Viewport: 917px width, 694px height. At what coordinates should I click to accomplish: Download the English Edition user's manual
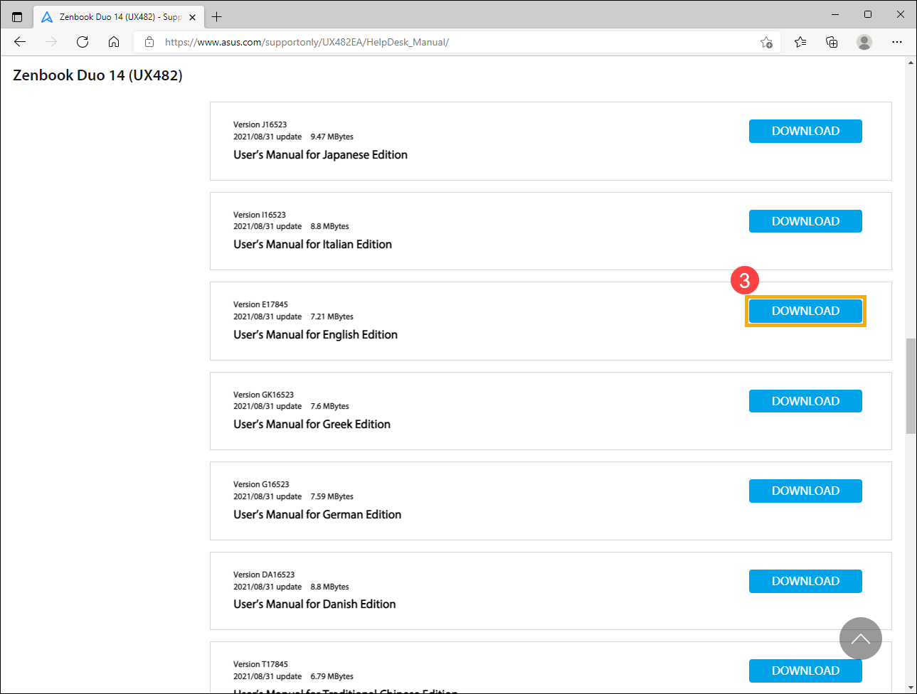(805, 311)
